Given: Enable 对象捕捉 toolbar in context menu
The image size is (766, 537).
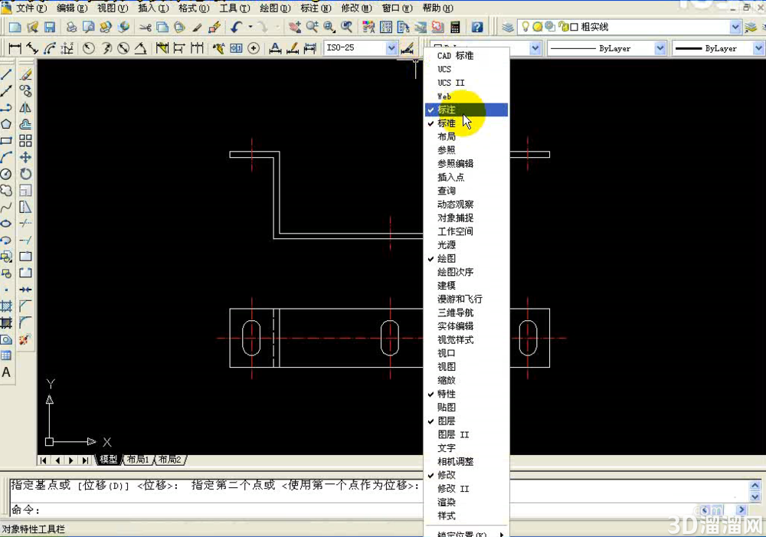Looking at the screenshot, I should 466,218.
